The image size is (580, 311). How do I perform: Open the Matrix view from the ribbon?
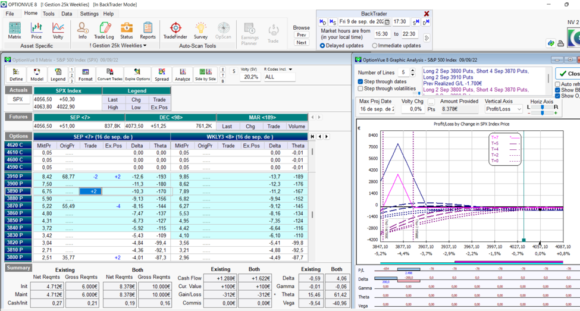click(x=14, y=30)
